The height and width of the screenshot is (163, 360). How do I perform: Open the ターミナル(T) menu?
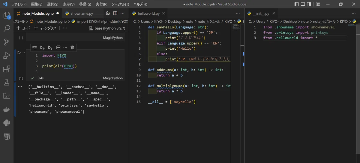(120, 4)
